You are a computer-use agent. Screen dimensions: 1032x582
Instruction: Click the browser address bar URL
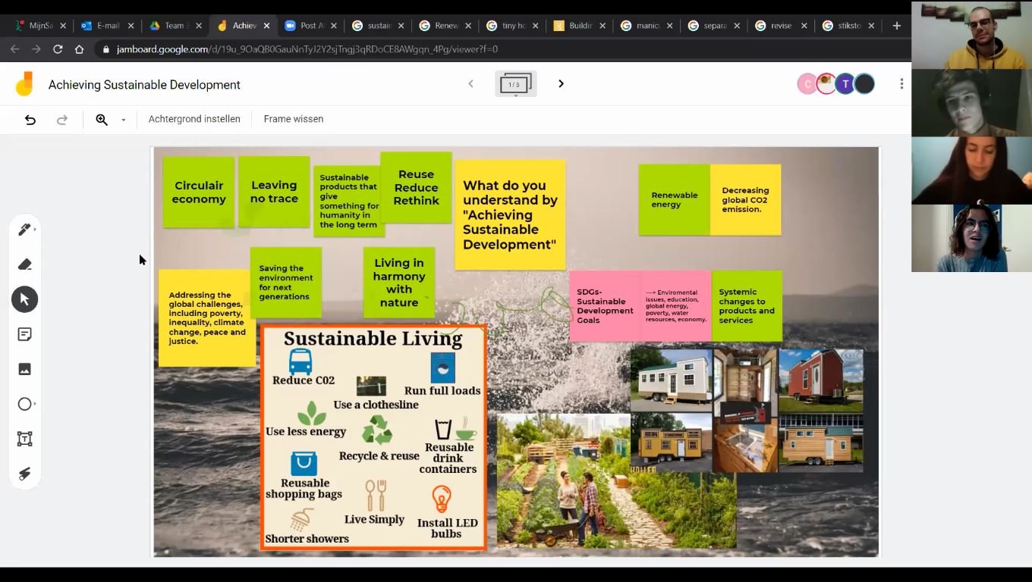(307, 49)
